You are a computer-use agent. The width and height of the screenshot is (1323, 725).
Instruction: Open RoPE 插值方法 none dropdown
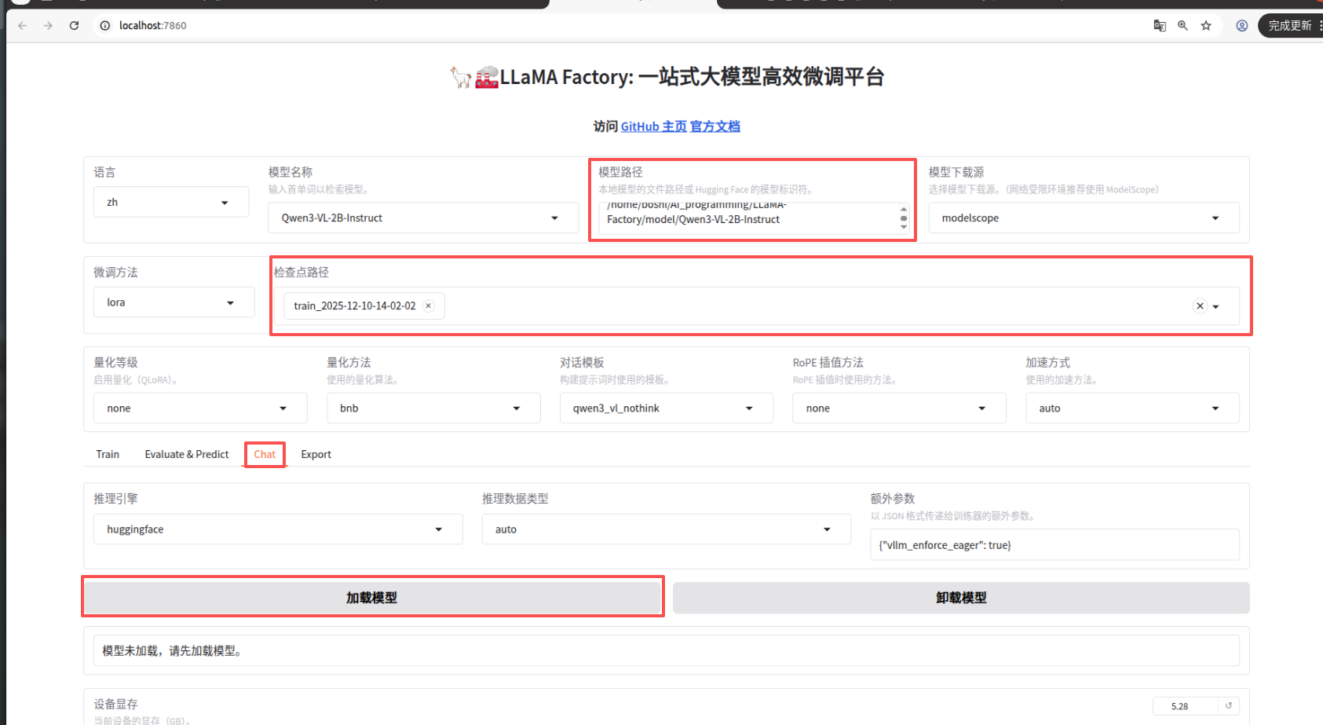click(x=899, y=408)
